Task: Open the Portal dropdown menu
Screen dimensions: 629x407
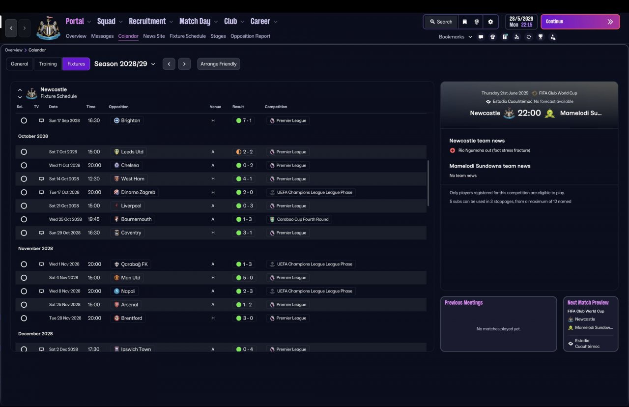Action: point(79,21)
